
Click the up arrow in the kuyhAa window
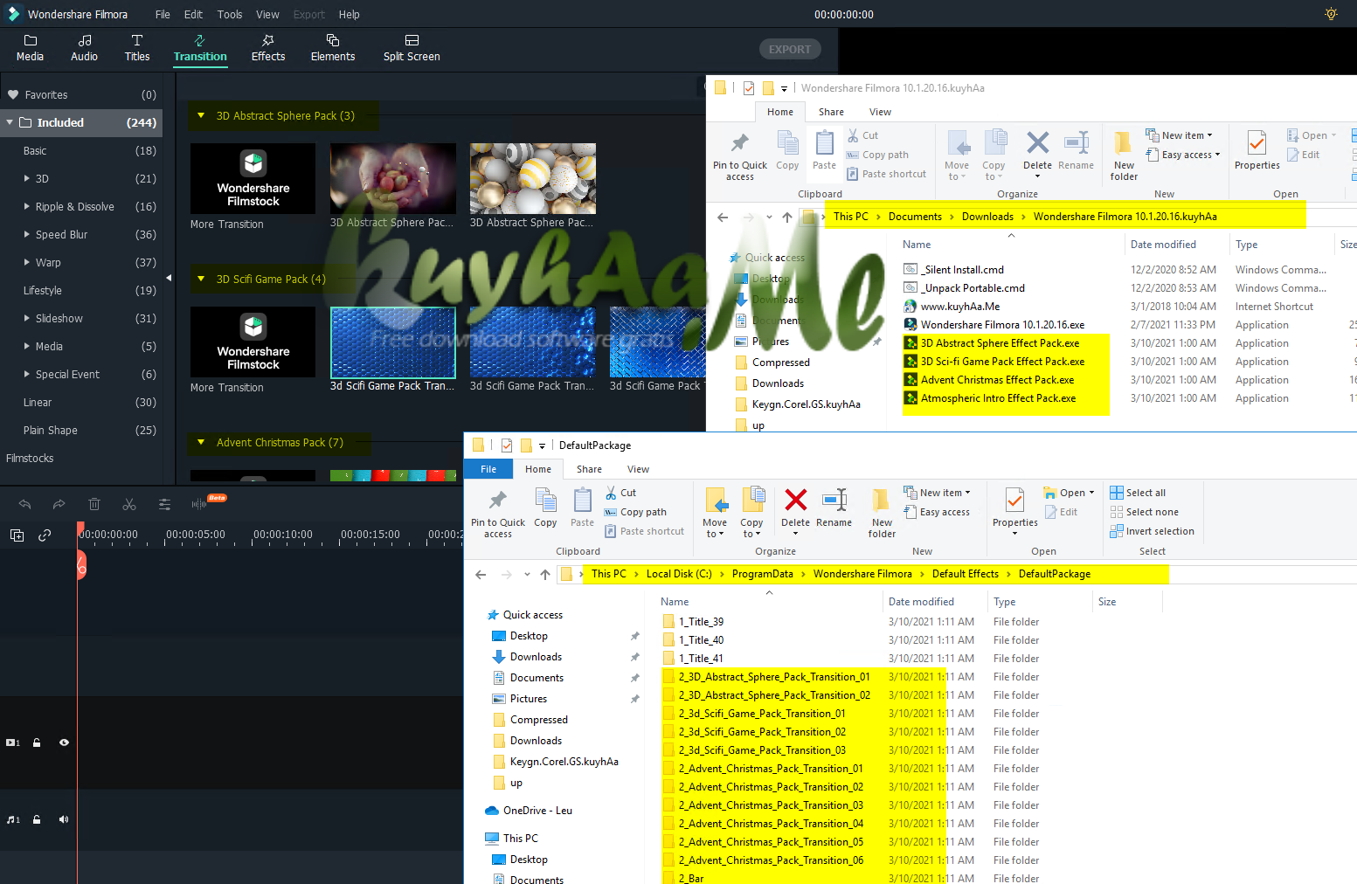pyautogui.click(x=786, y=217)
